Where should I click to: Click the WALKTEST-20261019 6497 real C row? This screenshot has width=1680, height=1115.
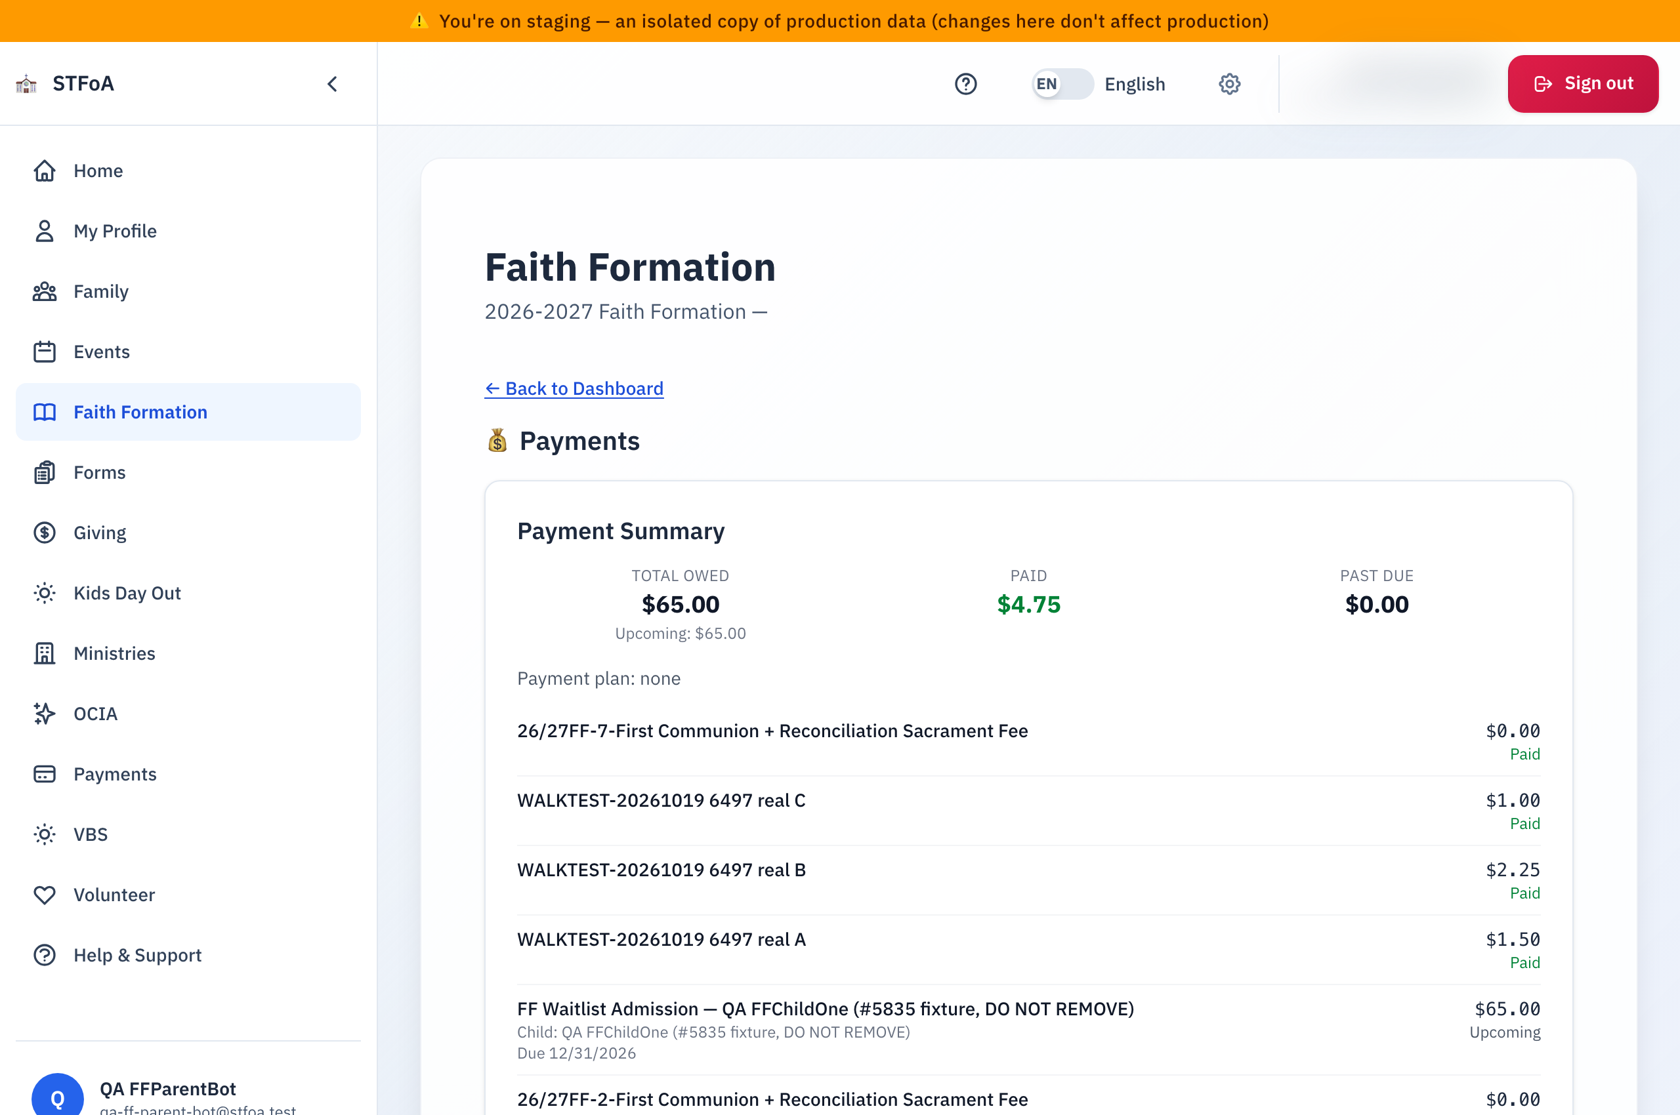1029,811
